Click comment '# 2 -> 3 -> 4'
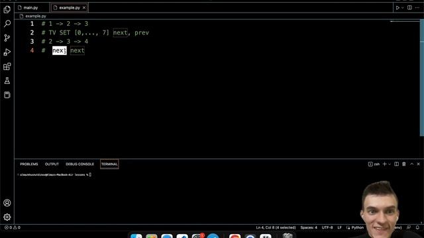Viewport: 424px width, 238px height. click(x=65, y=42)
